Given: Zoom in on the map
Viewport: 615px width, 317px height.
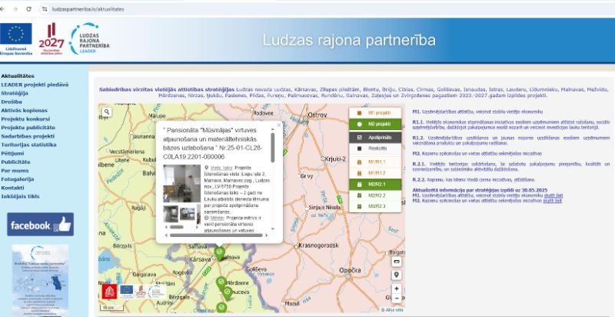Looking at the screenshot, I should [x=397, y=289].
